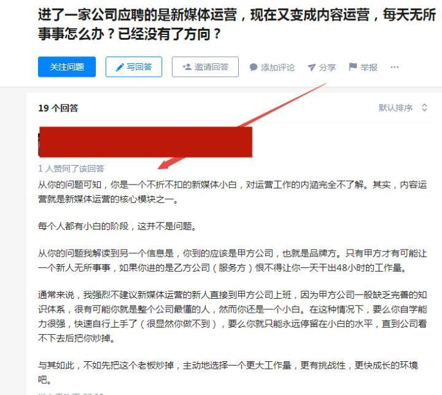Click the 19 个回答 heading
442x395 pixels.
(x=58, y=108)
